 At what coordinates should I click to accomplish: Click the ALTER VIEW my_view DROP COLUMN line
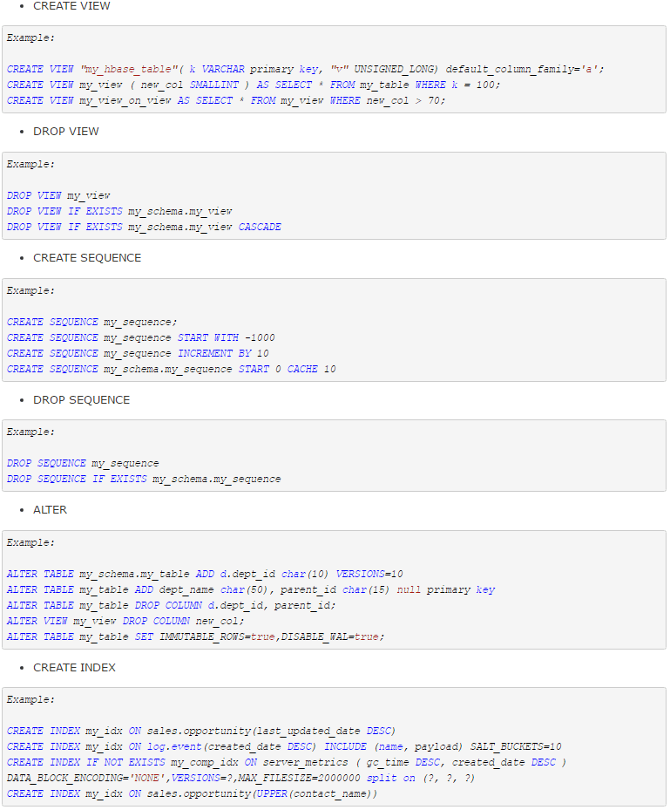tap(125, 621)
